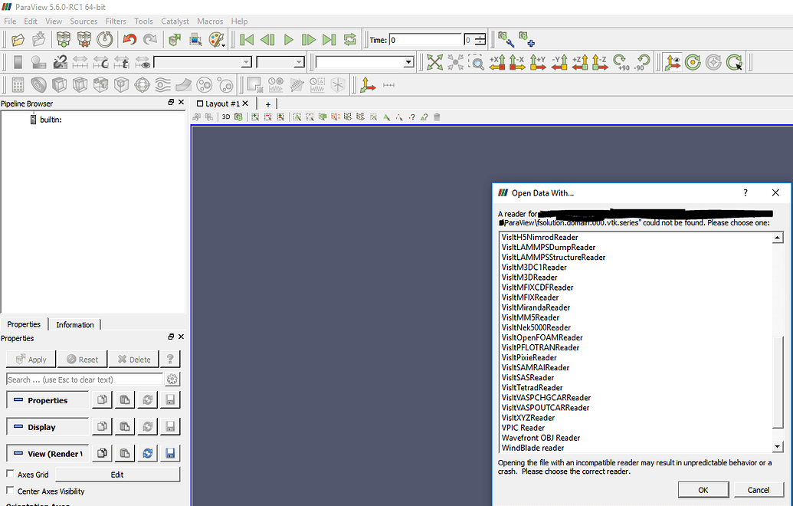Click the Apply button
793x506 pixels.
(x=31, y=360)
